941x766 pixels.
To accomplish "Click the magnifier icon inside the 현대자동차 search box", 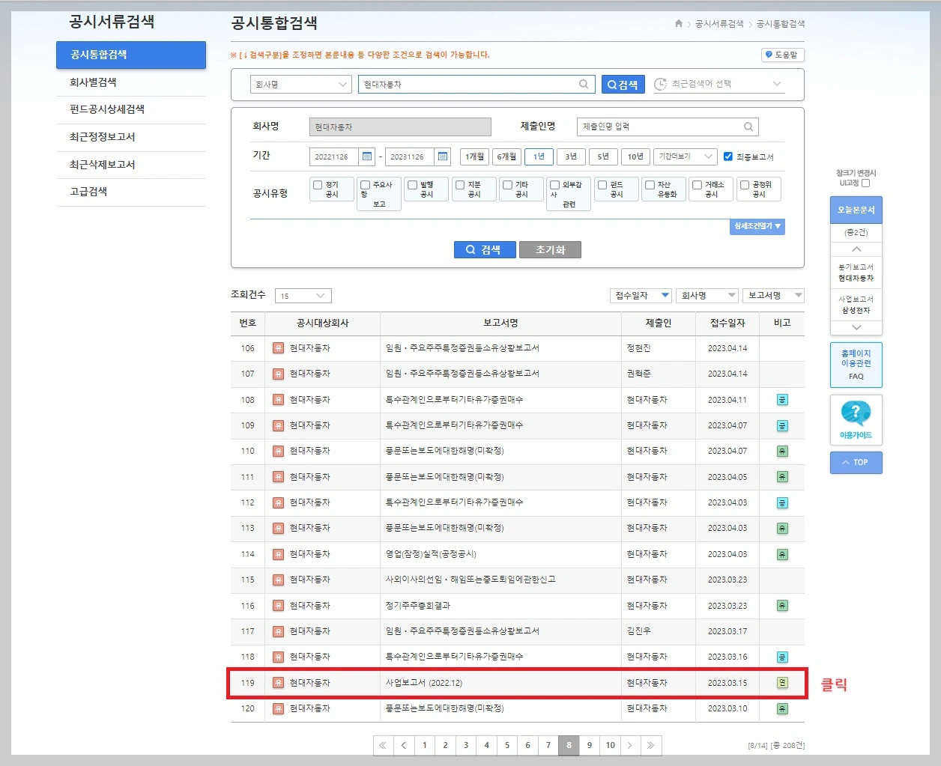I will (x=584, y=85).
